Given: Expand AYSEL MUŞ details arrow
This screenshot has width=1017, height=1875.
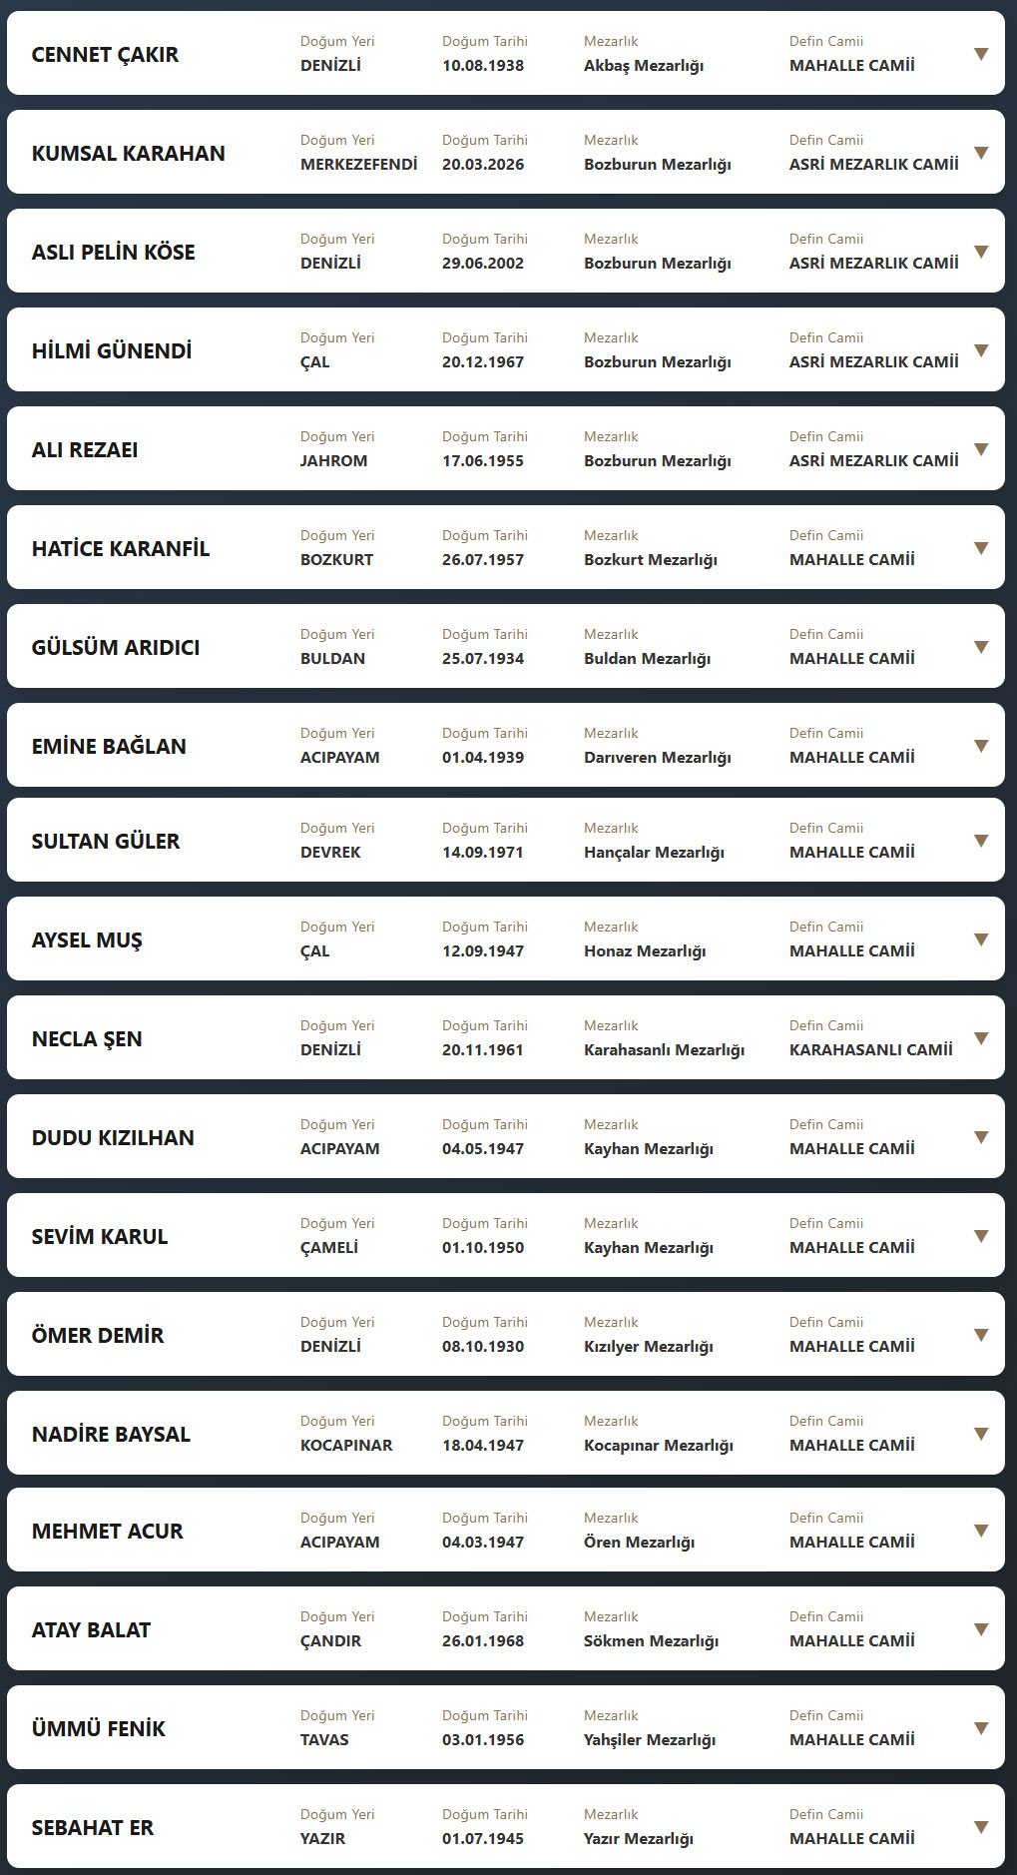Looking at the screenshot, I should (981, 939).
